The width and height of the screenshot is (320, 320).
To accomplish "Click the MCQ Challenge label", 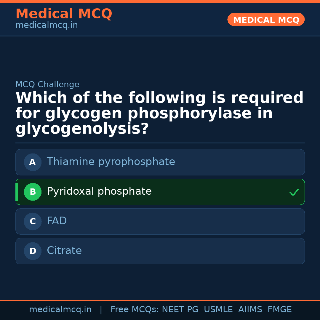I will coord(47,84).
